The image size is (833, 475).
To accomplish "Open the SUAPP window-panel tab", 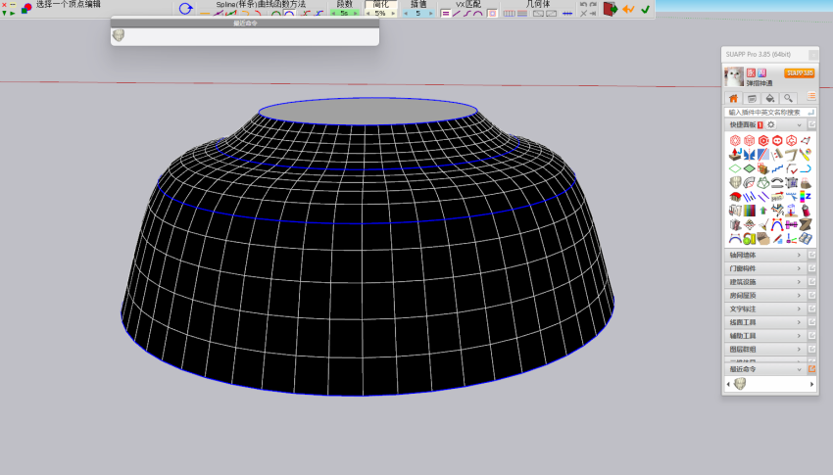I will point(752,98).
